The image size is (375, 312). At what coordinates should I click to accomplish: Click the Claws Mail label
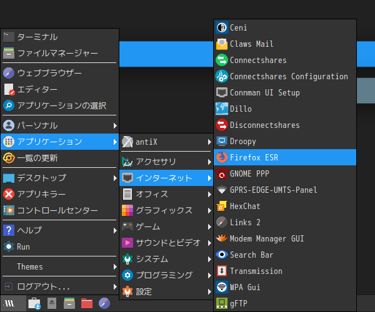click(x=252, y=44)
